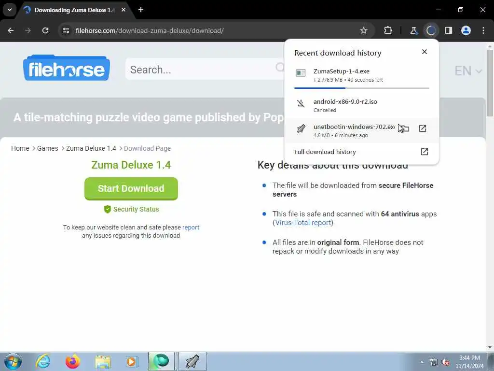Click the Start Download button
Image resolution: width=494 pixels, height=371 pixels.
point(131,189)
